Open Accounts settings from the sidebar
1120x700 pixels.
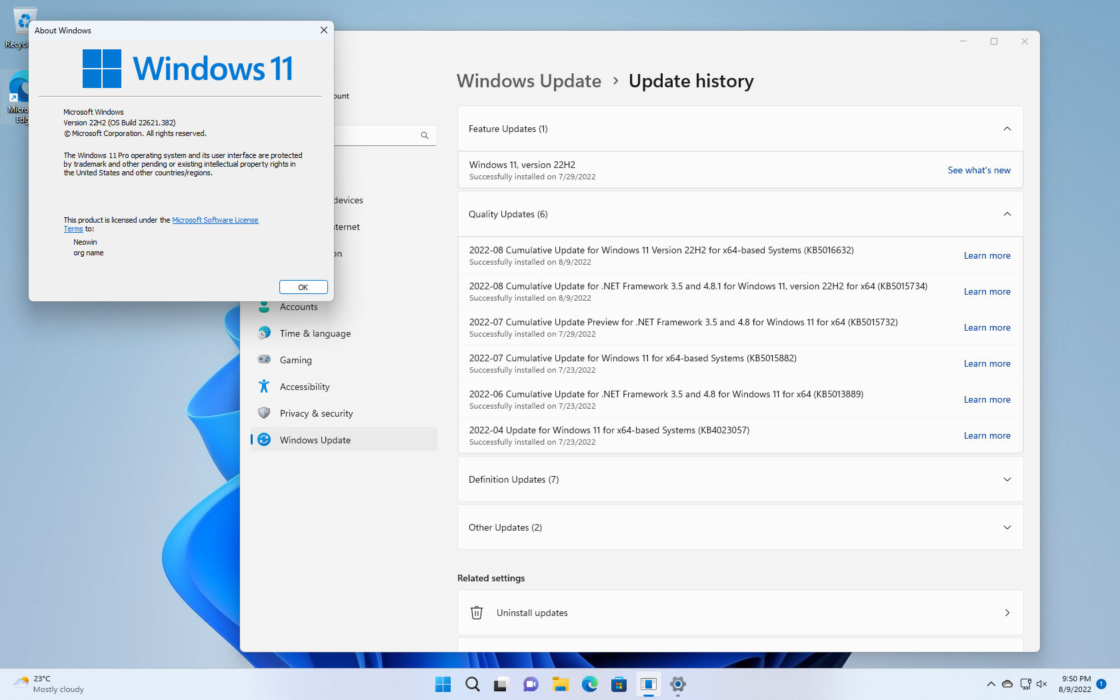click(x=299, y=307)
